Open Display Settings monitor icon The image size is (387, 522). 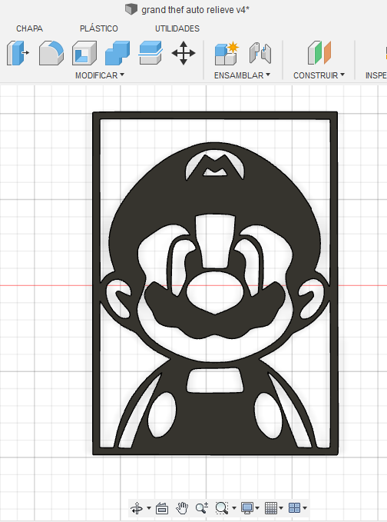pyautogui.click(x=247, y=508)
